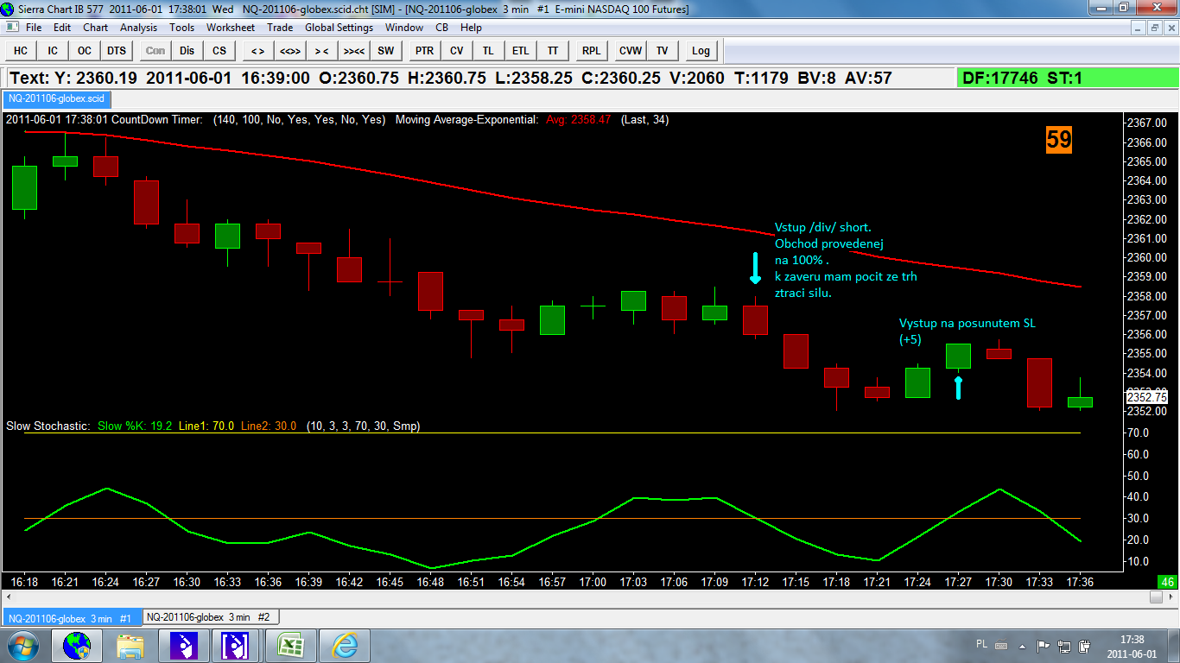Click the CS toolbar button
1180x663 pixels.
coord(219,50)
